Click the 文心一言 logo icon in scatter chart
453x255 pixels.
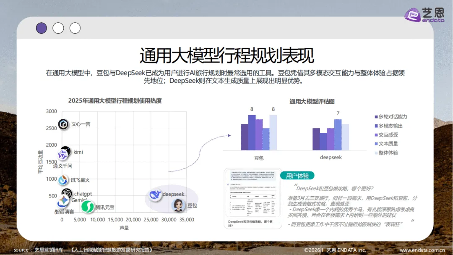click(63, 124)
